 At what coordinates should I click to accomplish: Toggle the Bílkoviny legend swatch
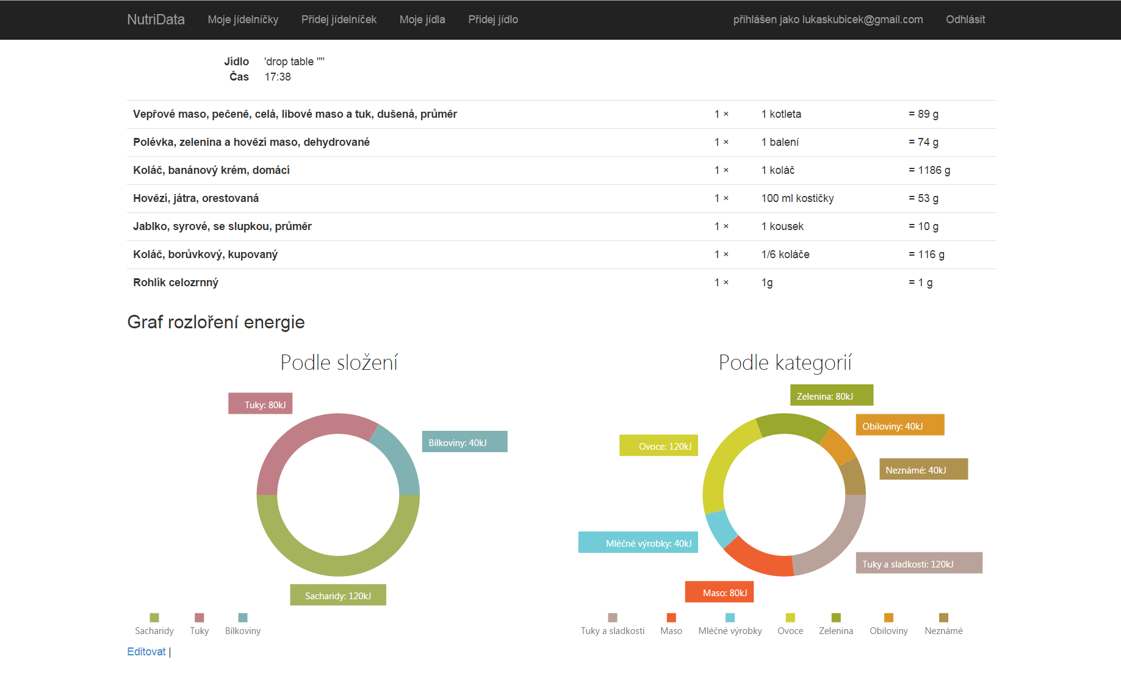(243, 618)
